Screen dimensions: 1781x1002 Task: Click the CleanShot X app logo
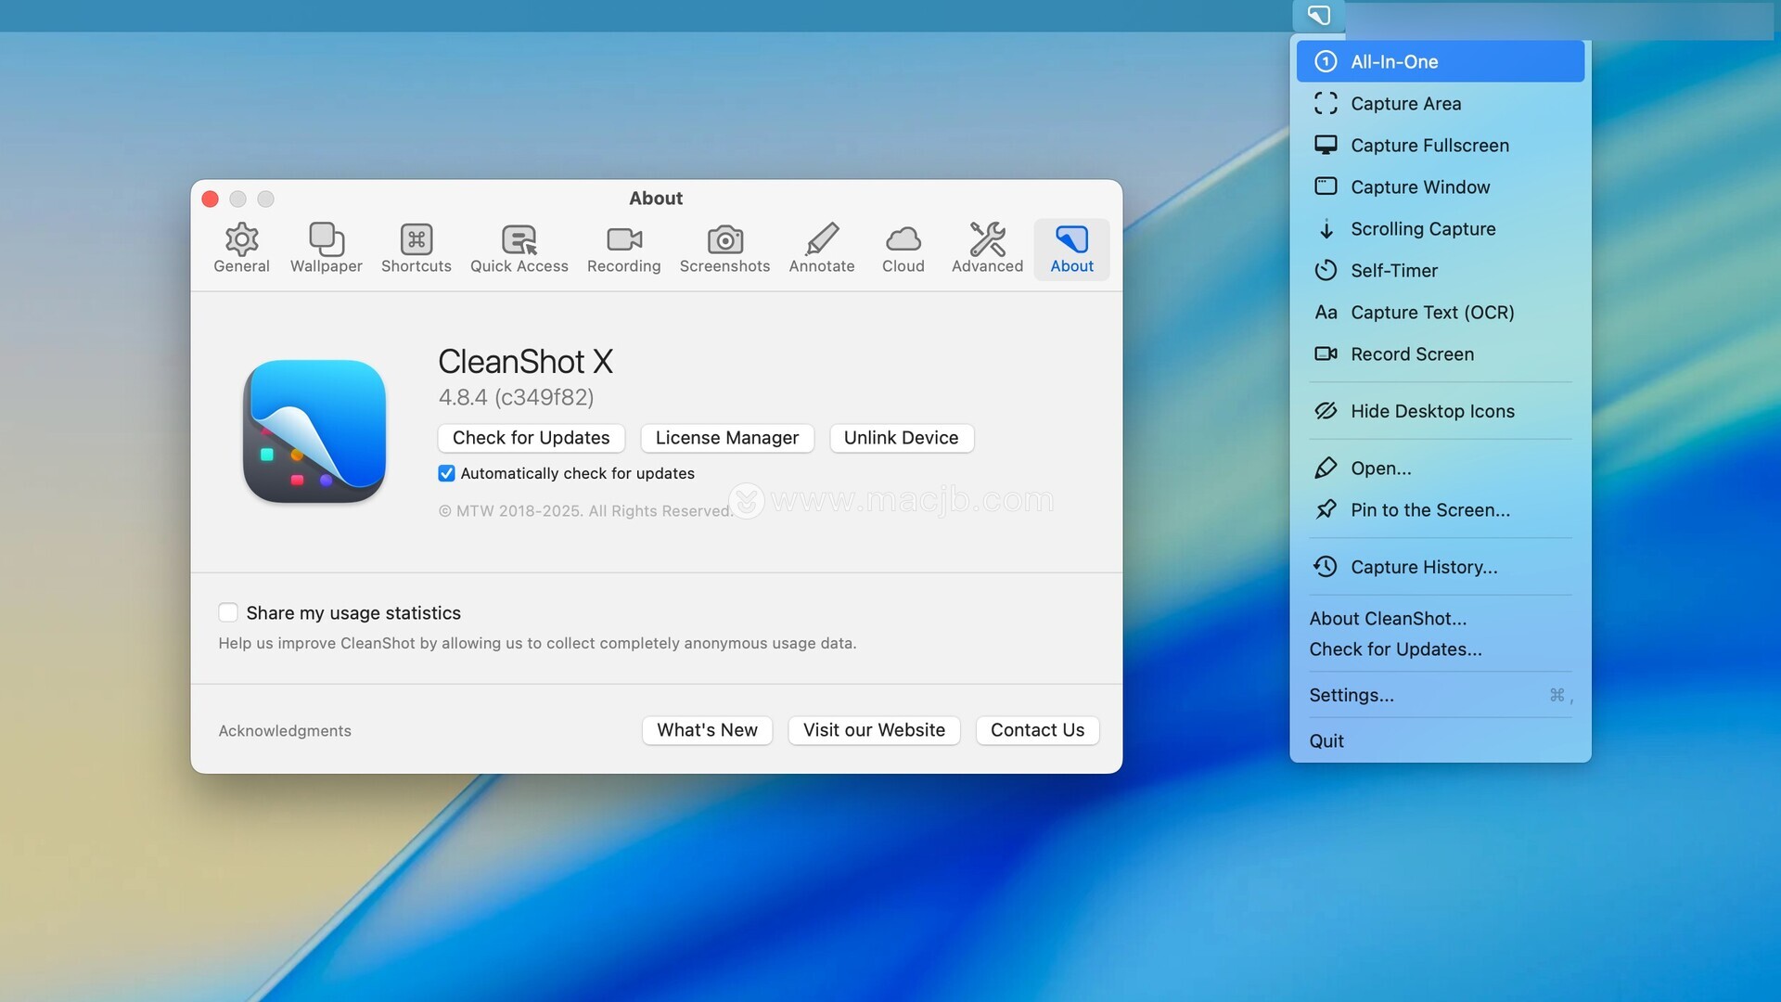[314, 431]
